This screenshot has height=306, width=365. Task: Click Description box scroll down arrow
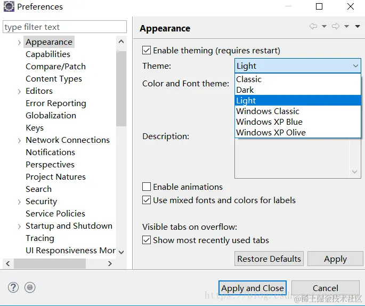[355, 172]
